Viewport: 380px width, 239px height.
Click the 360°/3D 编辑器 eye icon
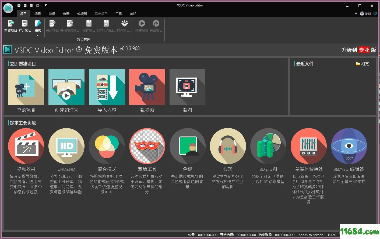tap(349, 146)
